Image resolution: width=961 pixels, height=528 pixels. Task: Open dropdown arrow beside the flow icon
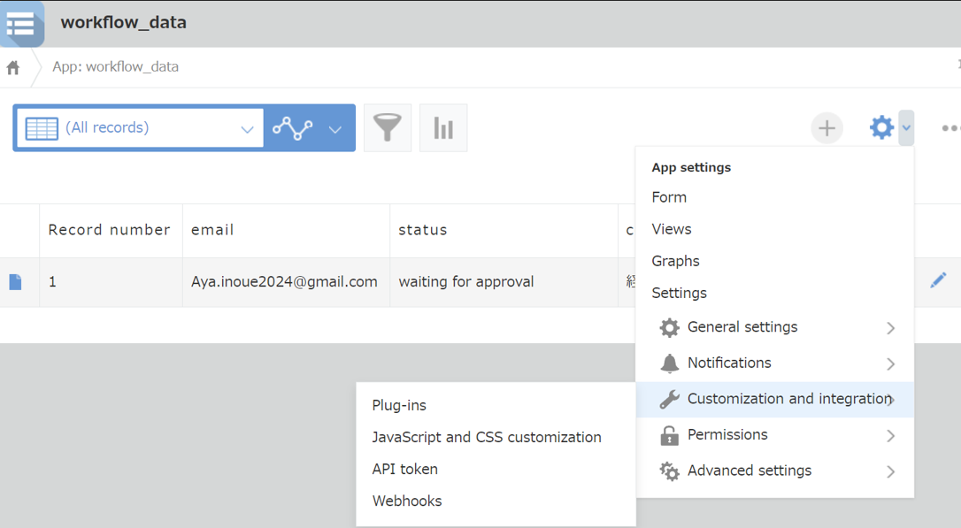(335, 129)
